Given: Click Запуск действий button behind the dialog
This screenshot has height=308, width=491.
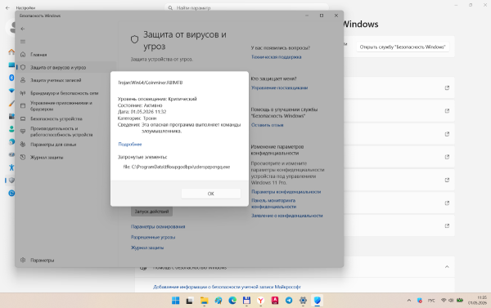Looking at the screenshot, I should coord(151,212).
